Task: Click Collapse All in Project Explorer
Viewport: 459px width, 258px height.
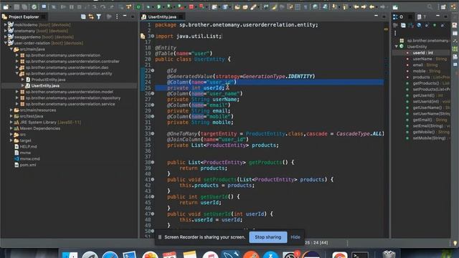Action: (83, 17)
